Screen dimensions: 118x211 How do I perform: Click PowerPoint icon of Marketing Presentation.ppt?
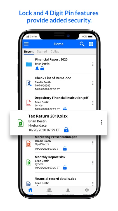click(29, 143)
